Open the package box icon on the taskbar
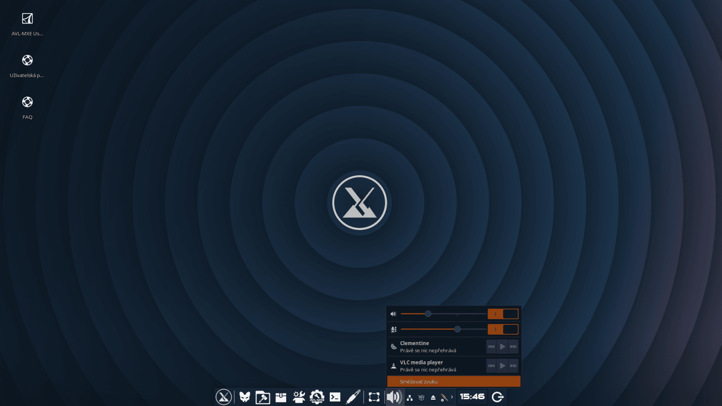This screenshot has height=406, width=722. tap(281, 397)
